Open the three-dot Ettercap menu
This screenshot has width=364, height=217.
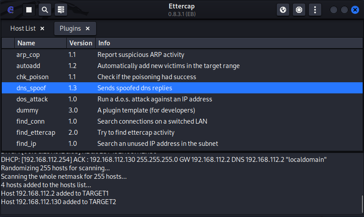tap(315, 9)
